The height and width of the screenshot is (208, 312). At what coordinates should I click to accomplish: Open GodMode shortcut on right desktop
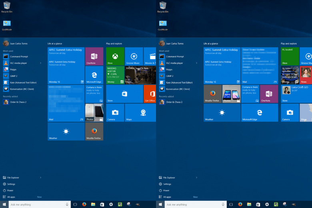pos(163,25)
